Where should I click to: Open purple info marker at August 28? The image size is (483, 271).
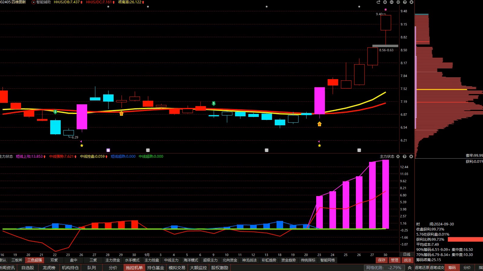pyautogui.click(x=108, y=150)
